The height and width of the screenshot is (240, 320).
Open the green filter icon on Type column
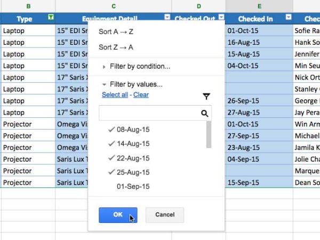click(x=51, y=18)
